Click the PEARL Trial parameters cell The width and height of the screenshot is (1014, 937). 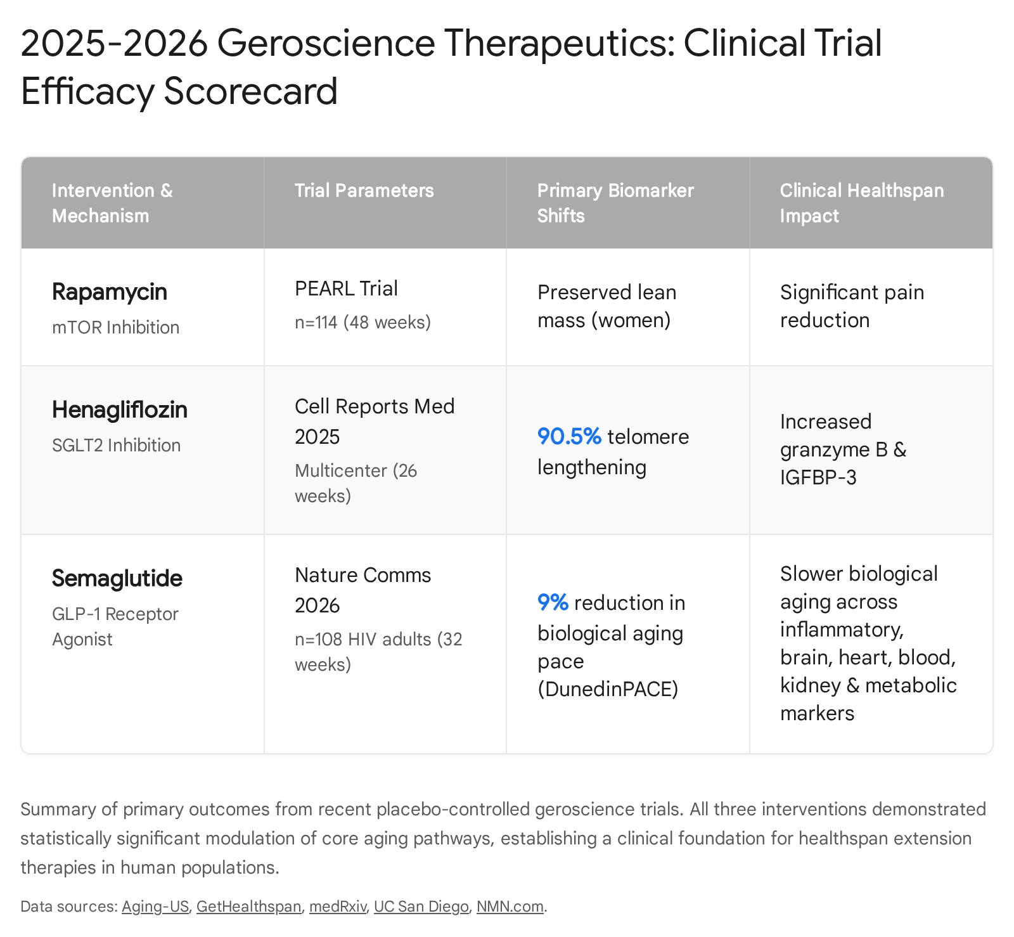click(385, 307)
